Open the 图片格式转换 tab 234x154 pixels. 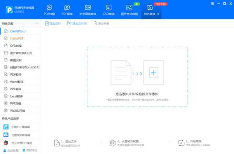coord(129,10)
